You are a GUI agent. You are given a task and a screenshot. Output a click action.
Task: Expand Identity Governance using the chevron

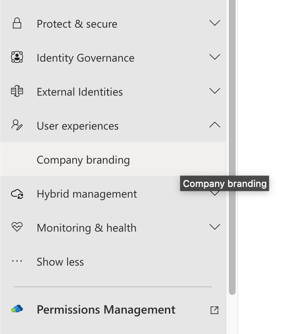click(214, 57)
